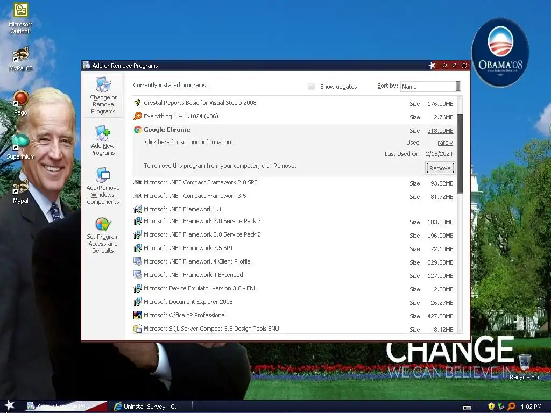Image resolution: width=551 pixels, height=413 pixels.
Task: Select Microsoft .NET Framework 4 Client Profile
Action: (x=294, y=262)
